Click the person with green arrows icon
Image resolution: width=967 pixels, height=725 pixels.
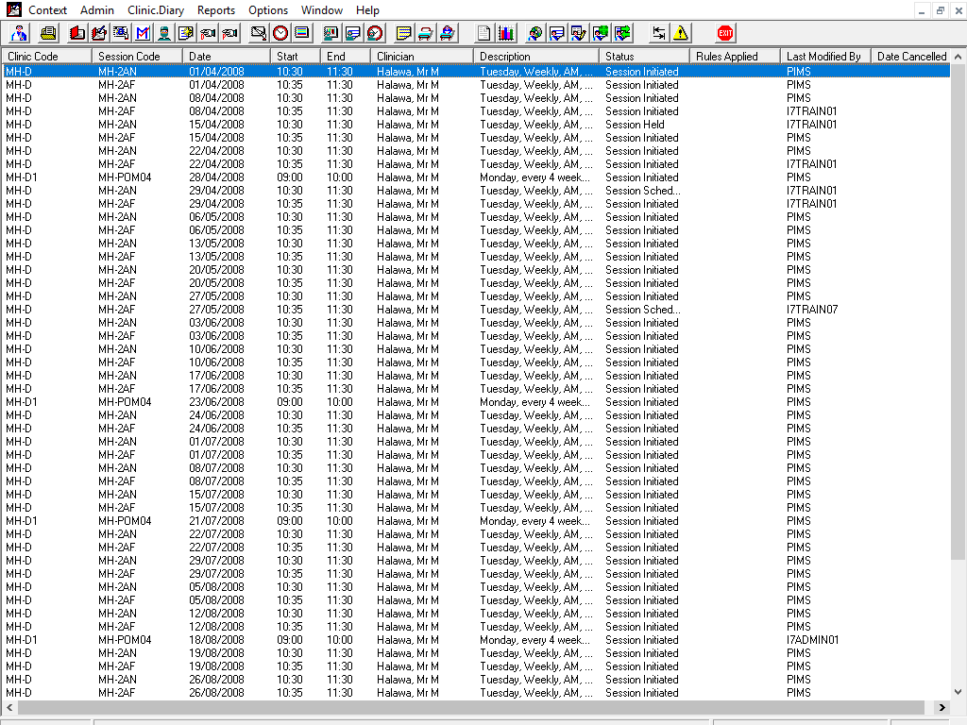(x=623, y=33)
